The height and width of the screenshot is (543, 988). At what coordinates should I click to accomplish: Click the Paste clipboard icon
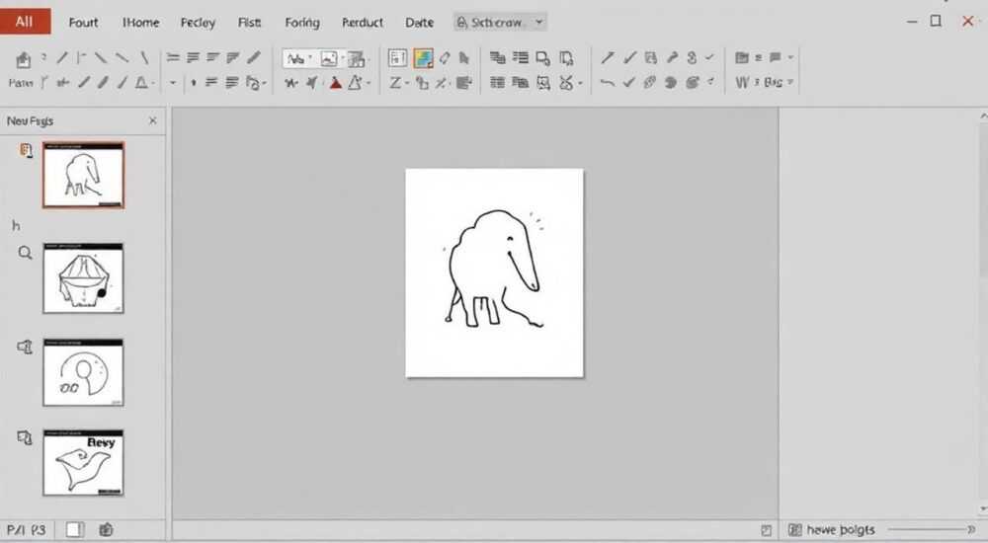point(24,60)
